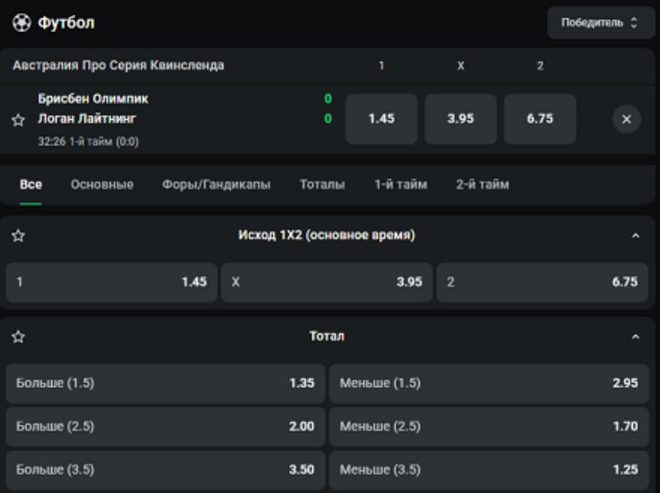This screenshot has height=493, width=660.
Task: Star the Исход 1X2 market
Action: pyautogui.click(x=18, y=236)
